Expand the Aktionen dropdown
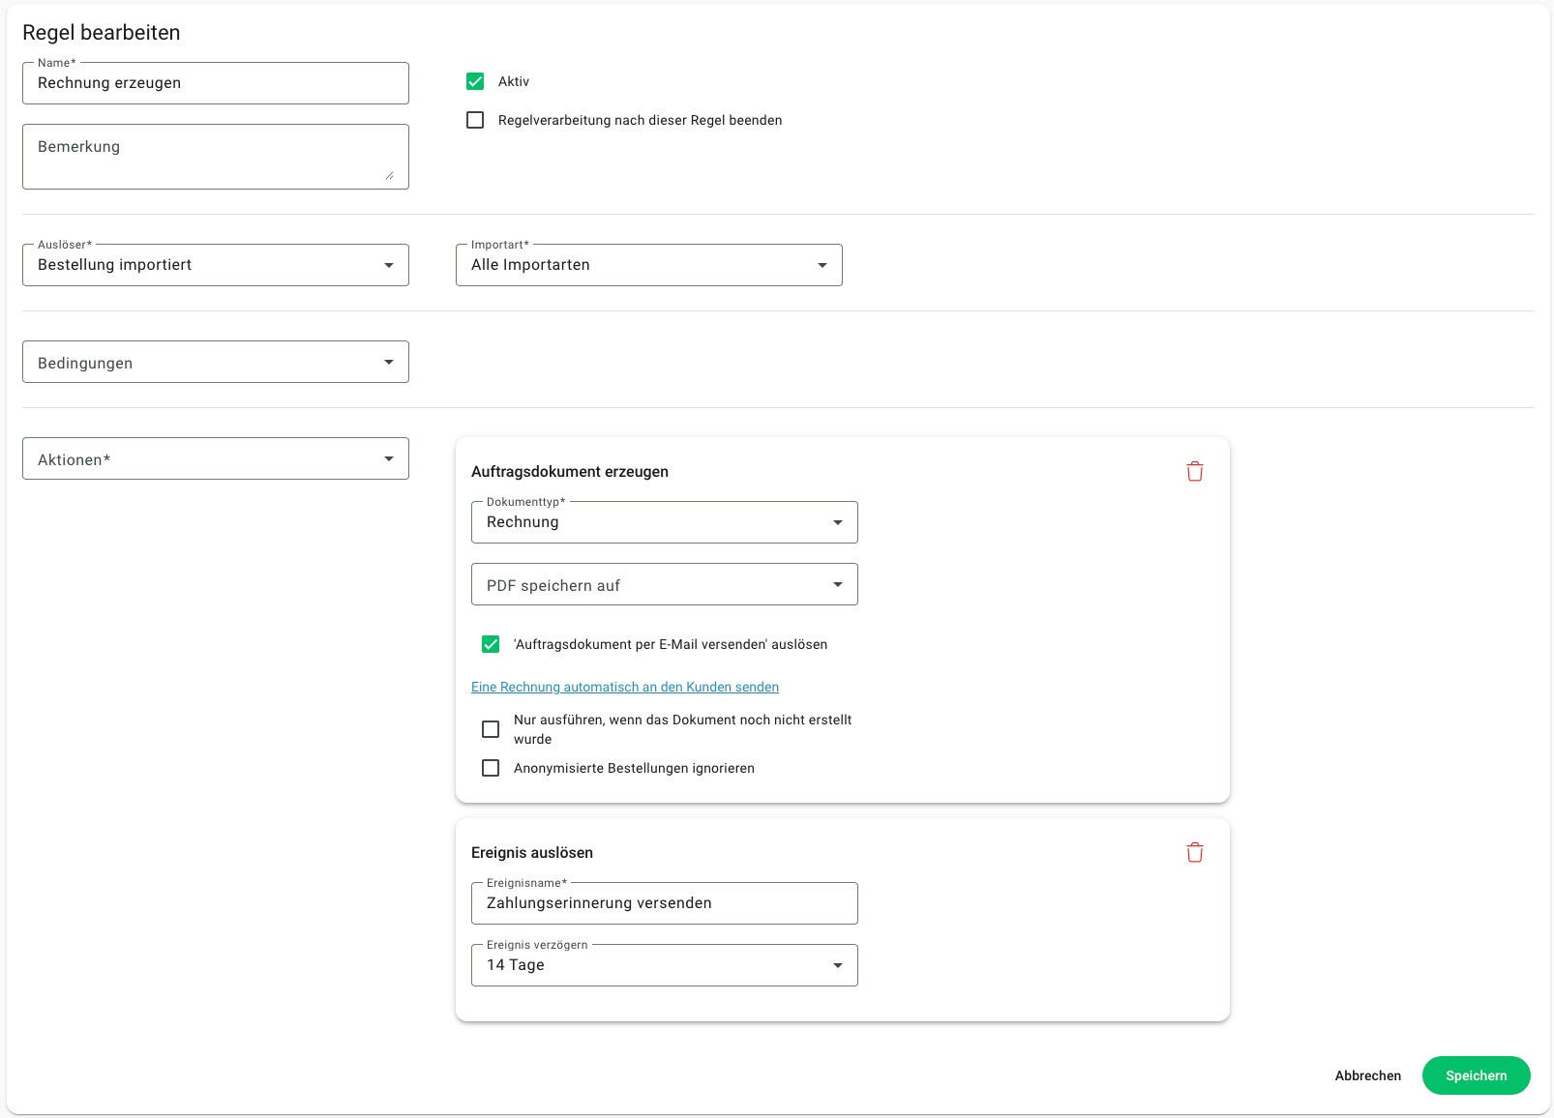Screen dimensions: 1554x1118 (x=216, y=458)
